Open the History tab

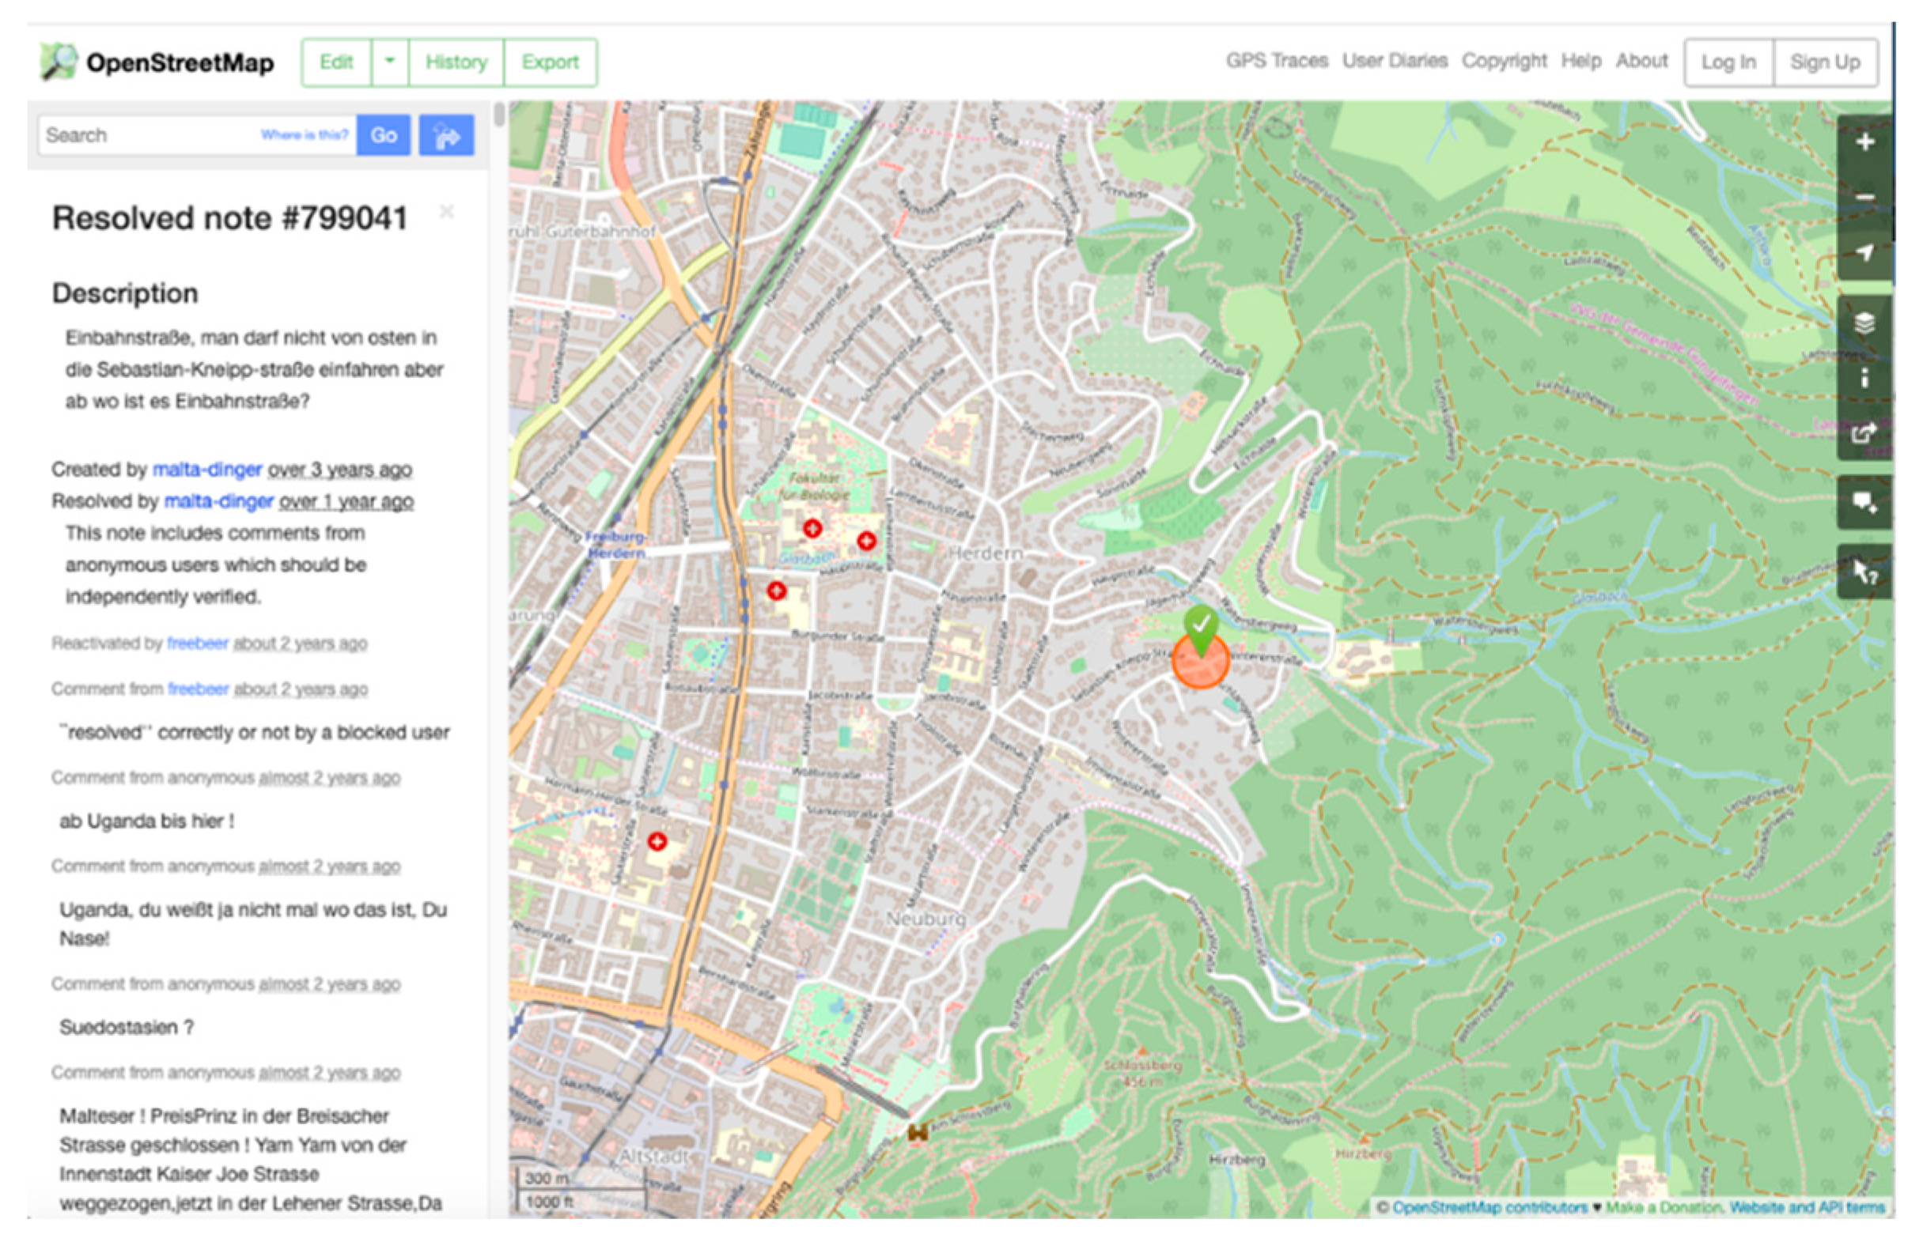tap(456, 62)
